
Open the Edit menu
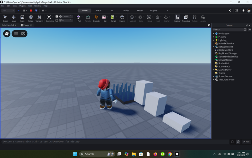(x=8, y=6)
